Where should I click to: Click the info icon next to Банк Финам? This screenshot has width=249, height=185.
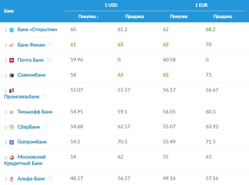(51, 44)
